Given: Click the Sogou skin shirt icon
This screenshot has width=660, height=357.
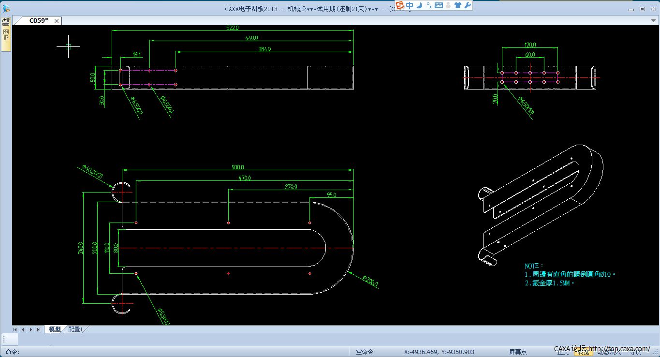Looking at the screenshot, I should click(x=457, y=5).
